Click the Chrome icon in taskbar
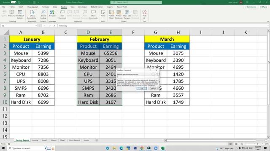 click(x=142, y=148)
